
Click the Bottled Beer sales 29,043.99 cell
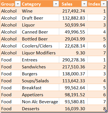73,39
